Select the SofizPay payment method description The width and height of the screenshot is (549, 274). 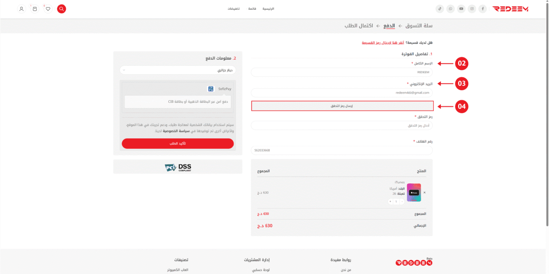(x=178, y=102)
